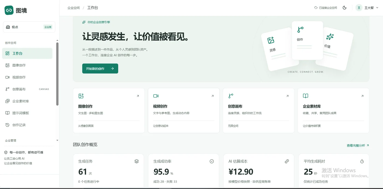Select 工作台 in the sidebar
Image resolution: width=383 pixels, height=189 pixels.
[27, 53]
